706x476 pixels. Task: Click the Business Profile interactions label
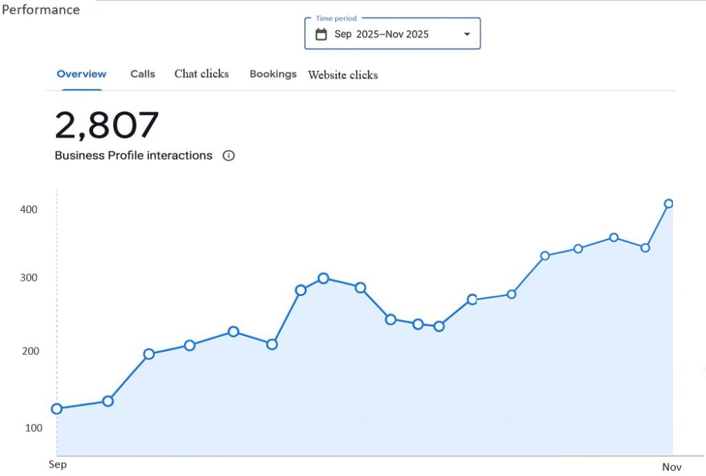(133, 156)
